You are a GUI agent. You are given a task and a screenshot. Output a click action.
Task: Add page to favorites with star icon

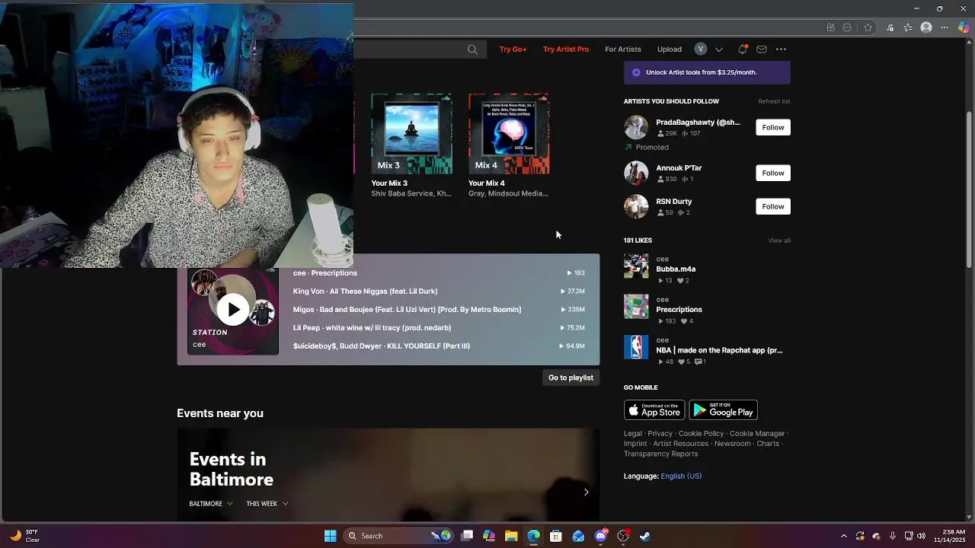pos(868,27)
